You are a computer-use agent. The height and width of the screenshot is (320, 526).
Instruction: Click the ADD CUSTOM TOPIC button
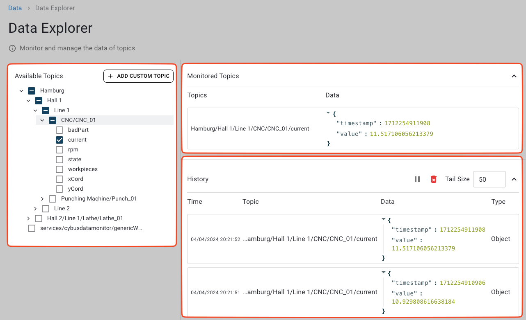[x=138, y=76]
